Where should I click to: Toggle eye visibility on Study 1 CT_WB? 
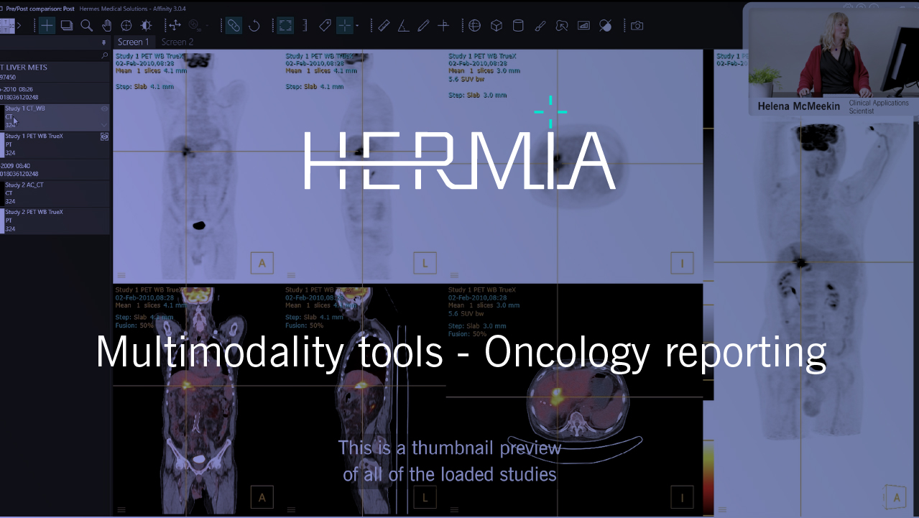point(104,109)
